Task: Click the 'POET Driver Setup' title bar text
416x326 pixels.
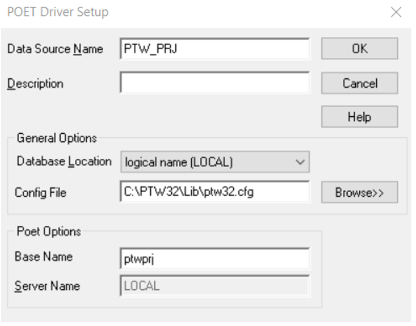Action: click(57, 12)
